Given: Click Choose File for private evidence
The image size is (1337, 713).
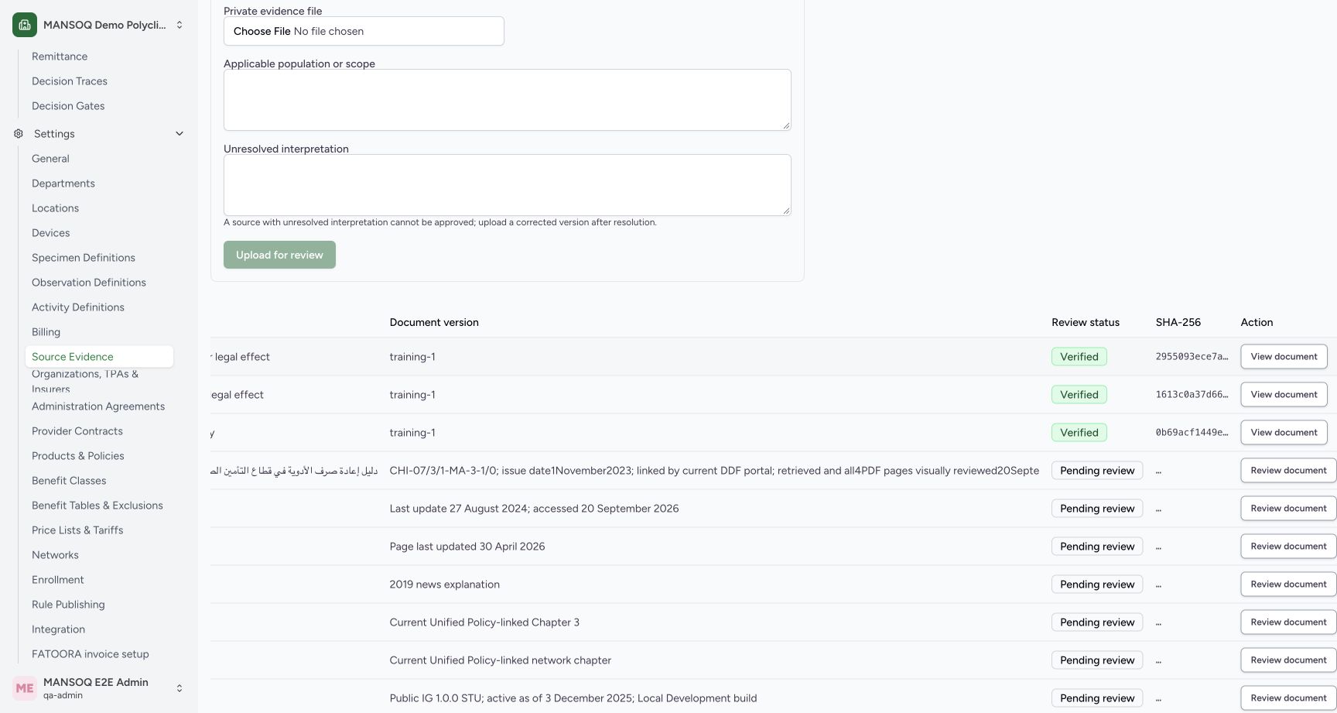Looking at the screenshot, I should 262,31.
